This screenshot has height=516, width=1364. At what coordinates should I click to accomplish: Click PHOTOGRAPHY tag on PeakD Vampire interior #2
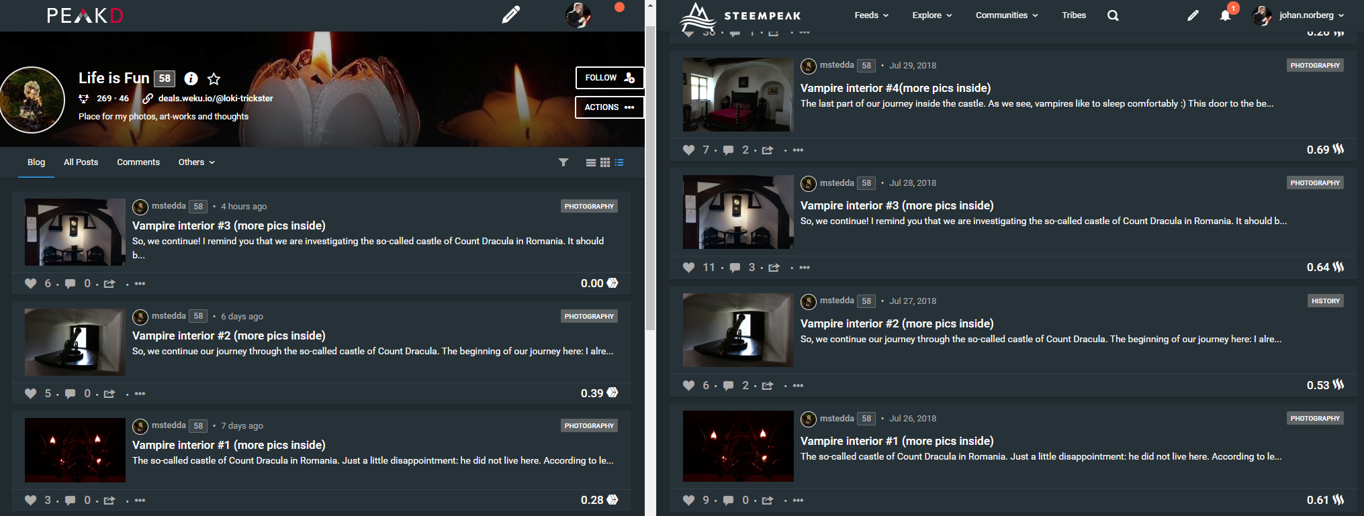click(589, 317)
